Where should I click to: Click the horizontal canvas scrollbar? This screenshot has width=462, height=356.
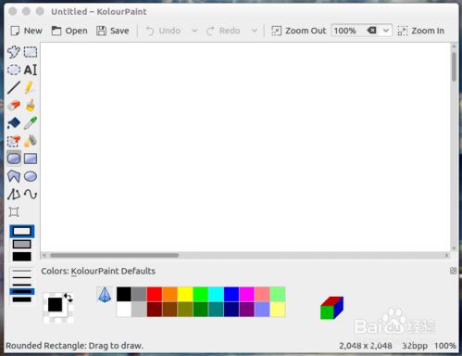pyautogui.click(x=245, y=255)
